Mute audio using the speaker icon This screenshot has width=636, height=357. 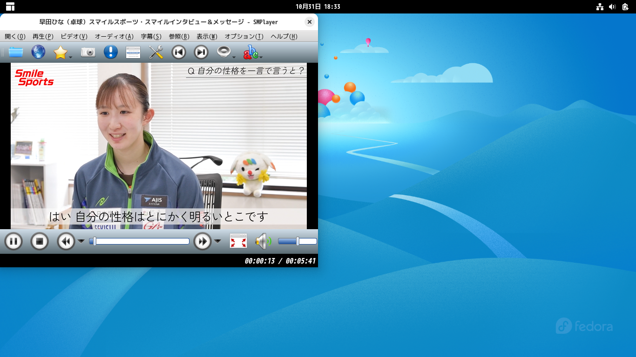pyautogui.click(x=262, y=241)
